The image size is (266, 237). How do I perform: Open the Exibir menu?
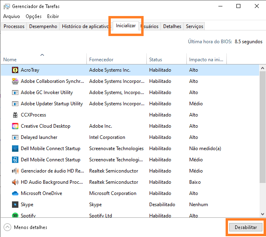point(53,16)
